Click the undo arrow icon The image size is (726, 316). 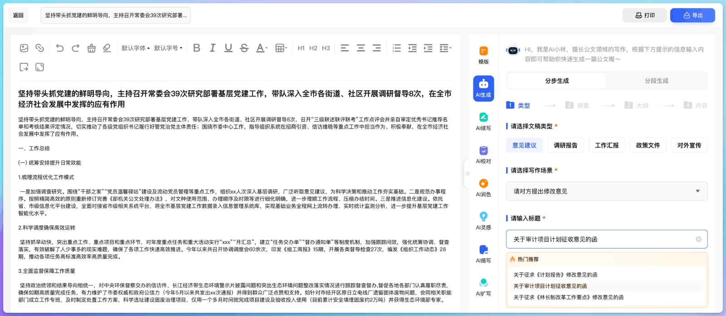pos(60,48)
